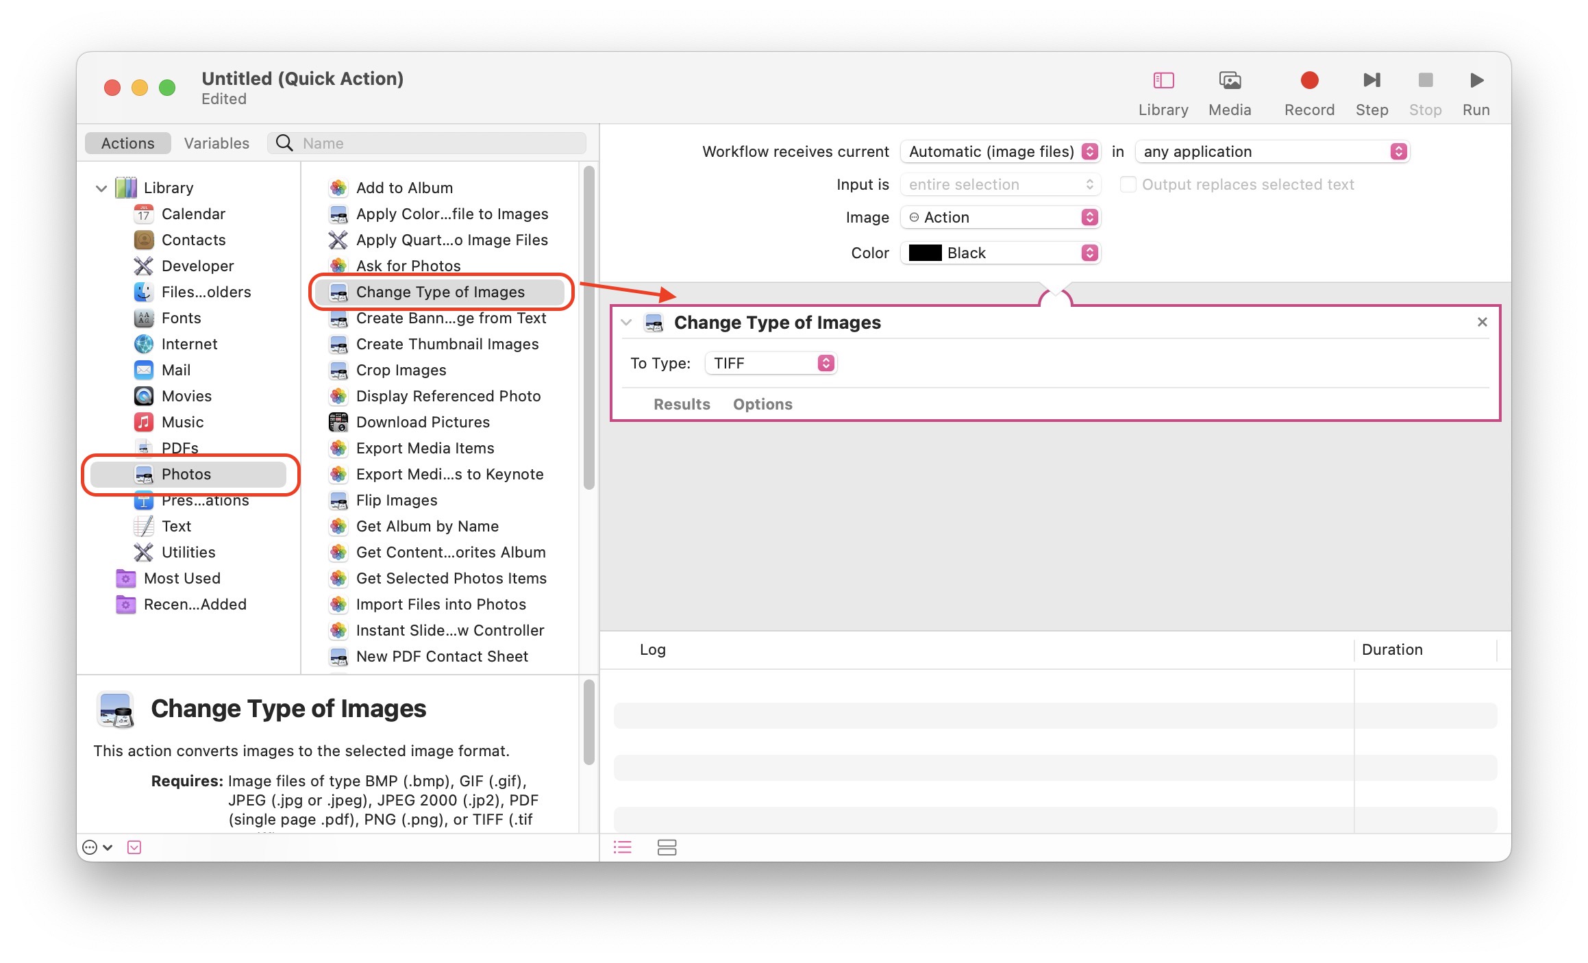Click the Black color swatch popup
Image resolution: width=1588 pixels, height=963 pixels.
coord(1001,253)
